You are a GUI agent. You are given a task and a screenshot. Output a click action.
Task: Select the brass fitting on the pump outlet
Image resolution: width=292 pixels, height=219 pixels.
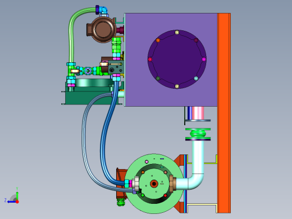tap(172, 184)
